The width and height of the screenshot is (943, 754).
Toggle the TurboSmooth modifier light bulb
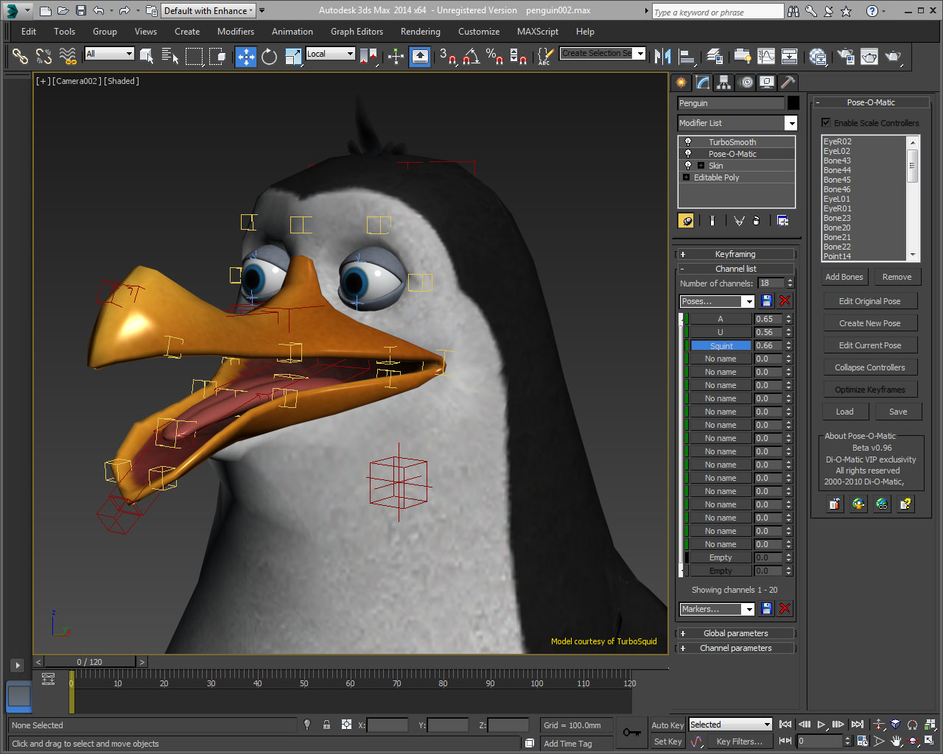tap(688, 141)
